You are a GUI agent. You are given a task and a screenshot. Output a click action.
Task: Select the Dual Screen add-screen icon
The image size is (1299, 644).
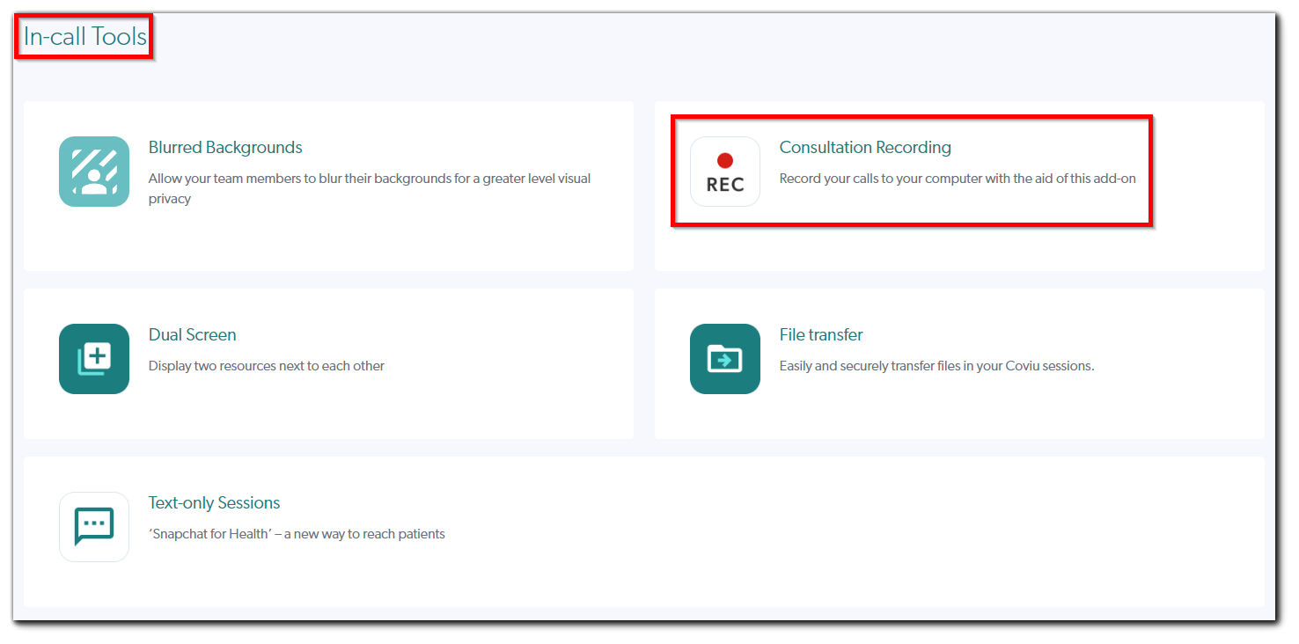[x=93, y=359]
